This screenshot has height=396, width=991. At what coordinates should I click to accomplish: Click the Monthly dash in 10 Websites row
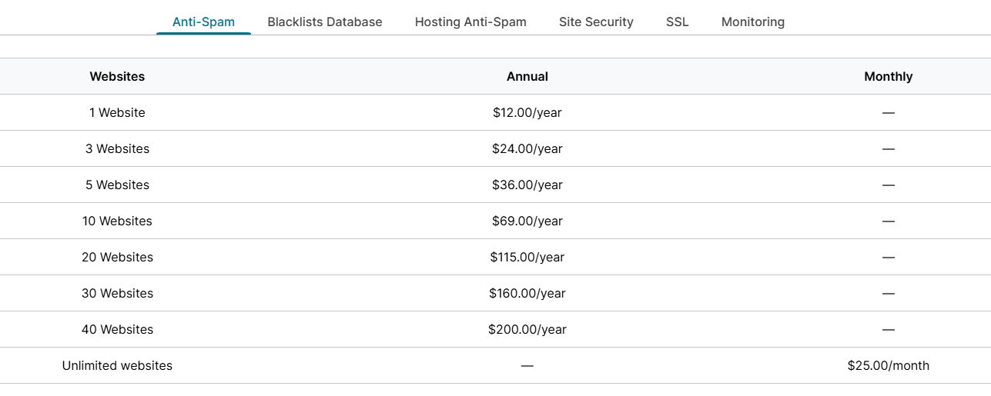[x=889, y=221]
